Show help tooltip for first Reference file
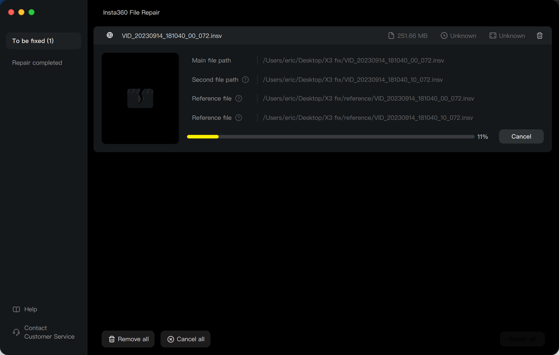Viewport: 559px width, 355px height. click(238, 99)
